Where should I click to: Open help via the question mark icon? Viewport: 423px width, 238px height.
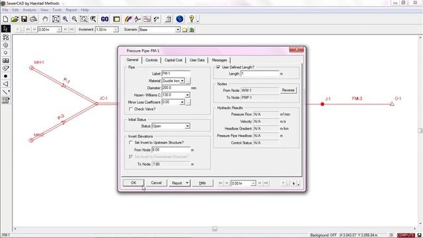click(x=191, y=19)
